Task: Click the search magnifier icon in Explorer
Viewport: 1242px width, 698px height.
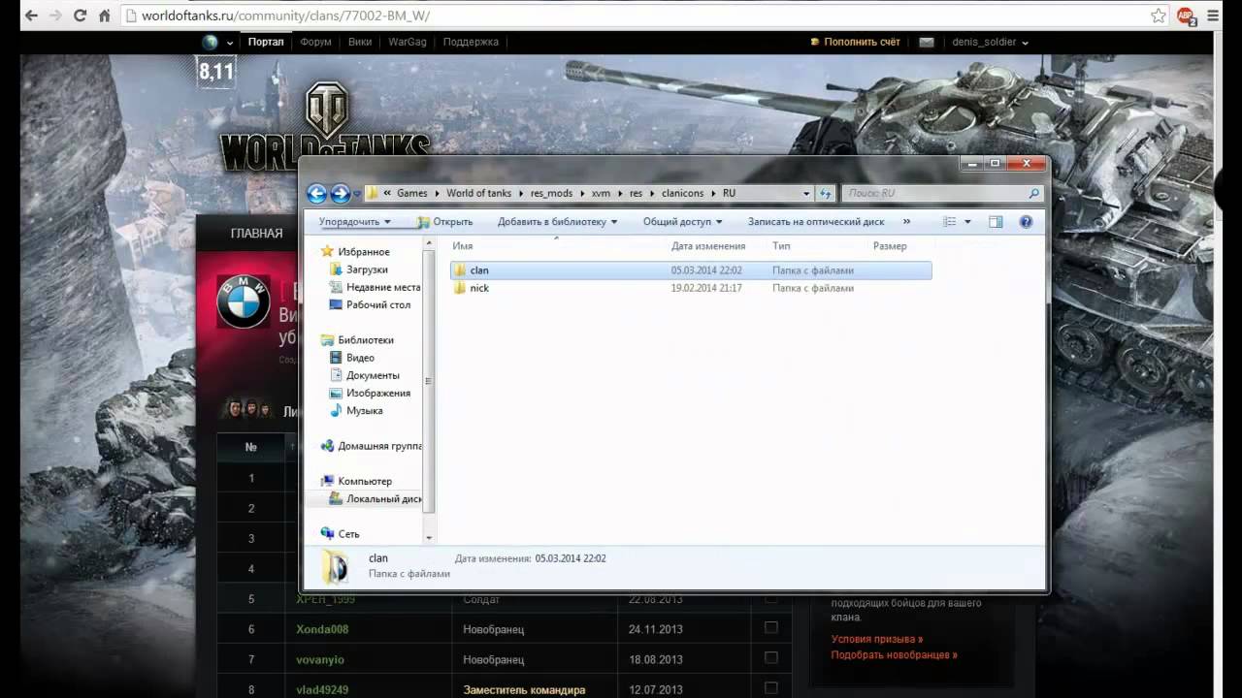Action: pyautogui.click(x=1033, y=193)
